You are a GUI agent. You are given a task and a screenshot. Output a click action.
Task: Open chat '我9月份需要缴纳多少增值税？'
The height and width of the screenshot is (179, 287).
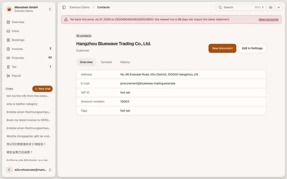(x=26, y=144)
